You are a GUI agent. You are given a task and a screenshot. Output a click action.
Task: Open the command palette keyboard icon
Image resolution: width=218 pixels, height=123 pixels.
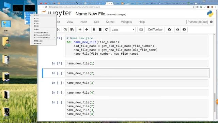click(x=141, y=30)
